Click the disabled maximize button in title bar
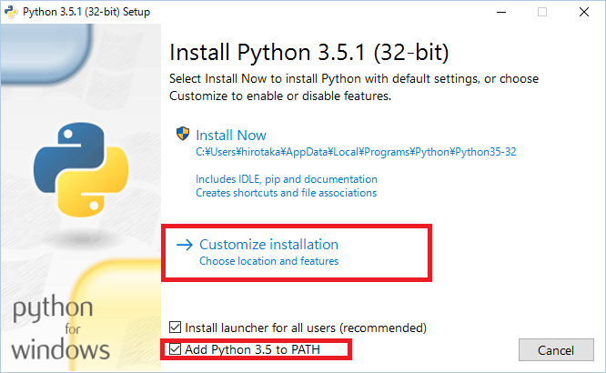606x373 pixels. tap(542, 12)
